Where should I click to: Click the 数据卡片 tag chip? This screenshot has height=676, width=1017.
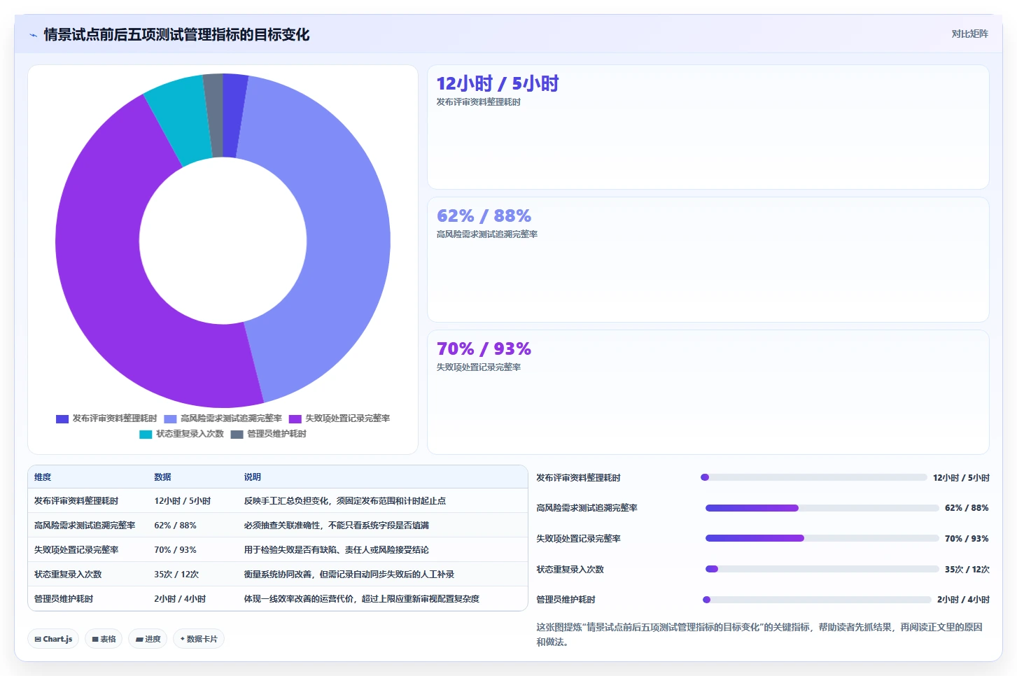pyautogui.click(x=199, y=639)
